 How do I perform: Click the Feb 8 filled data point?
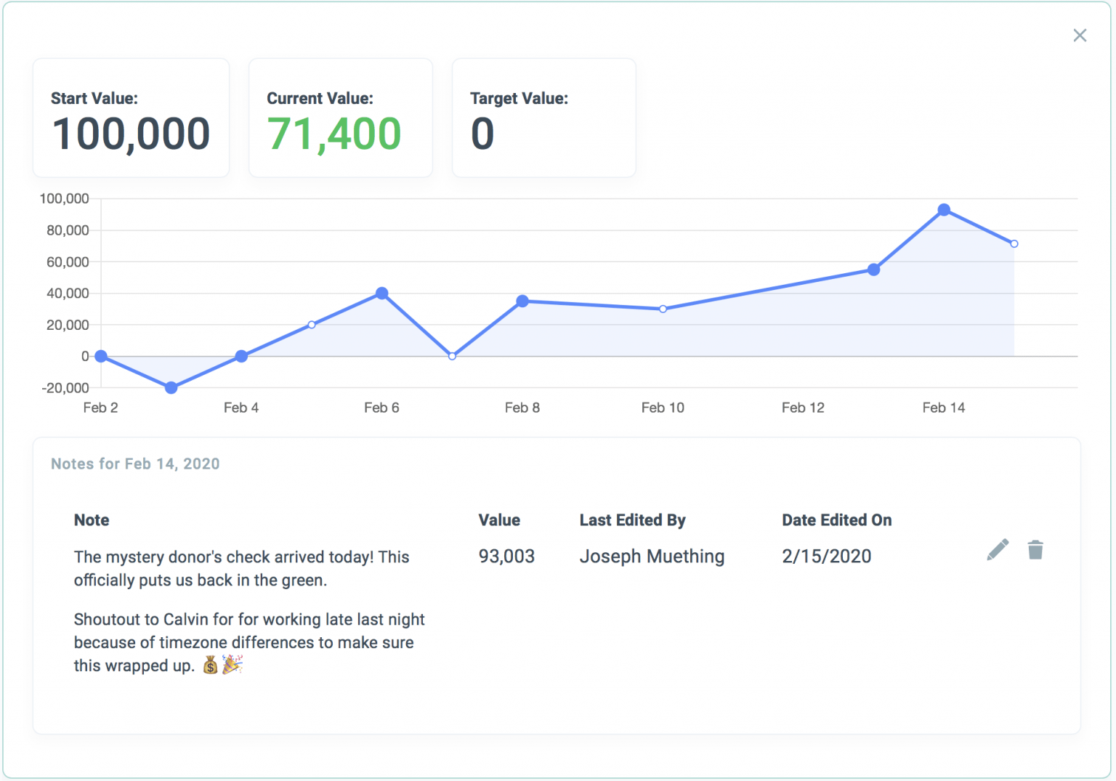coord(522,301)
